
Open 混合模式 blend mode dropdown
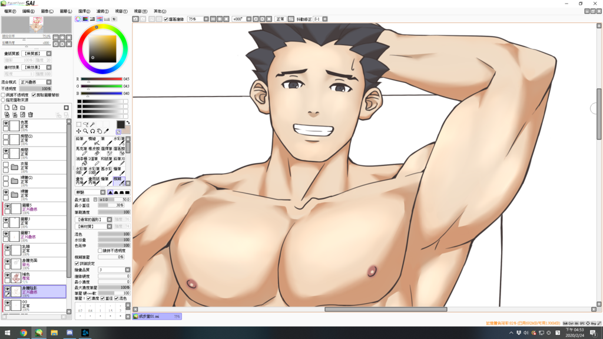pyautogui.click(x=49, y=82)
